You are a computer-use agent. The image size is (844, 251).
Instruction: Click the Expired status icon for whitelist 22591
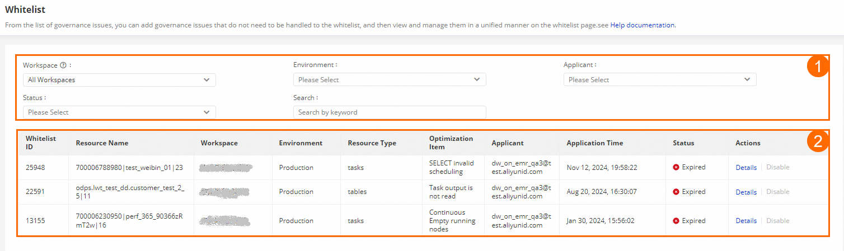[x=676, y=192]
